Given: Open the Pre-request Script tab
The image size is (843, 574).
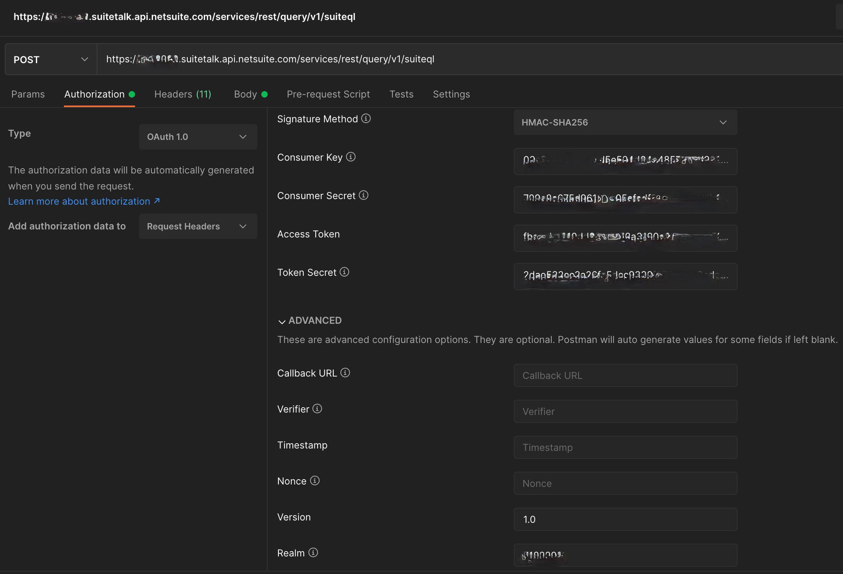Looking at the screenshot, I should click(328, 94).
